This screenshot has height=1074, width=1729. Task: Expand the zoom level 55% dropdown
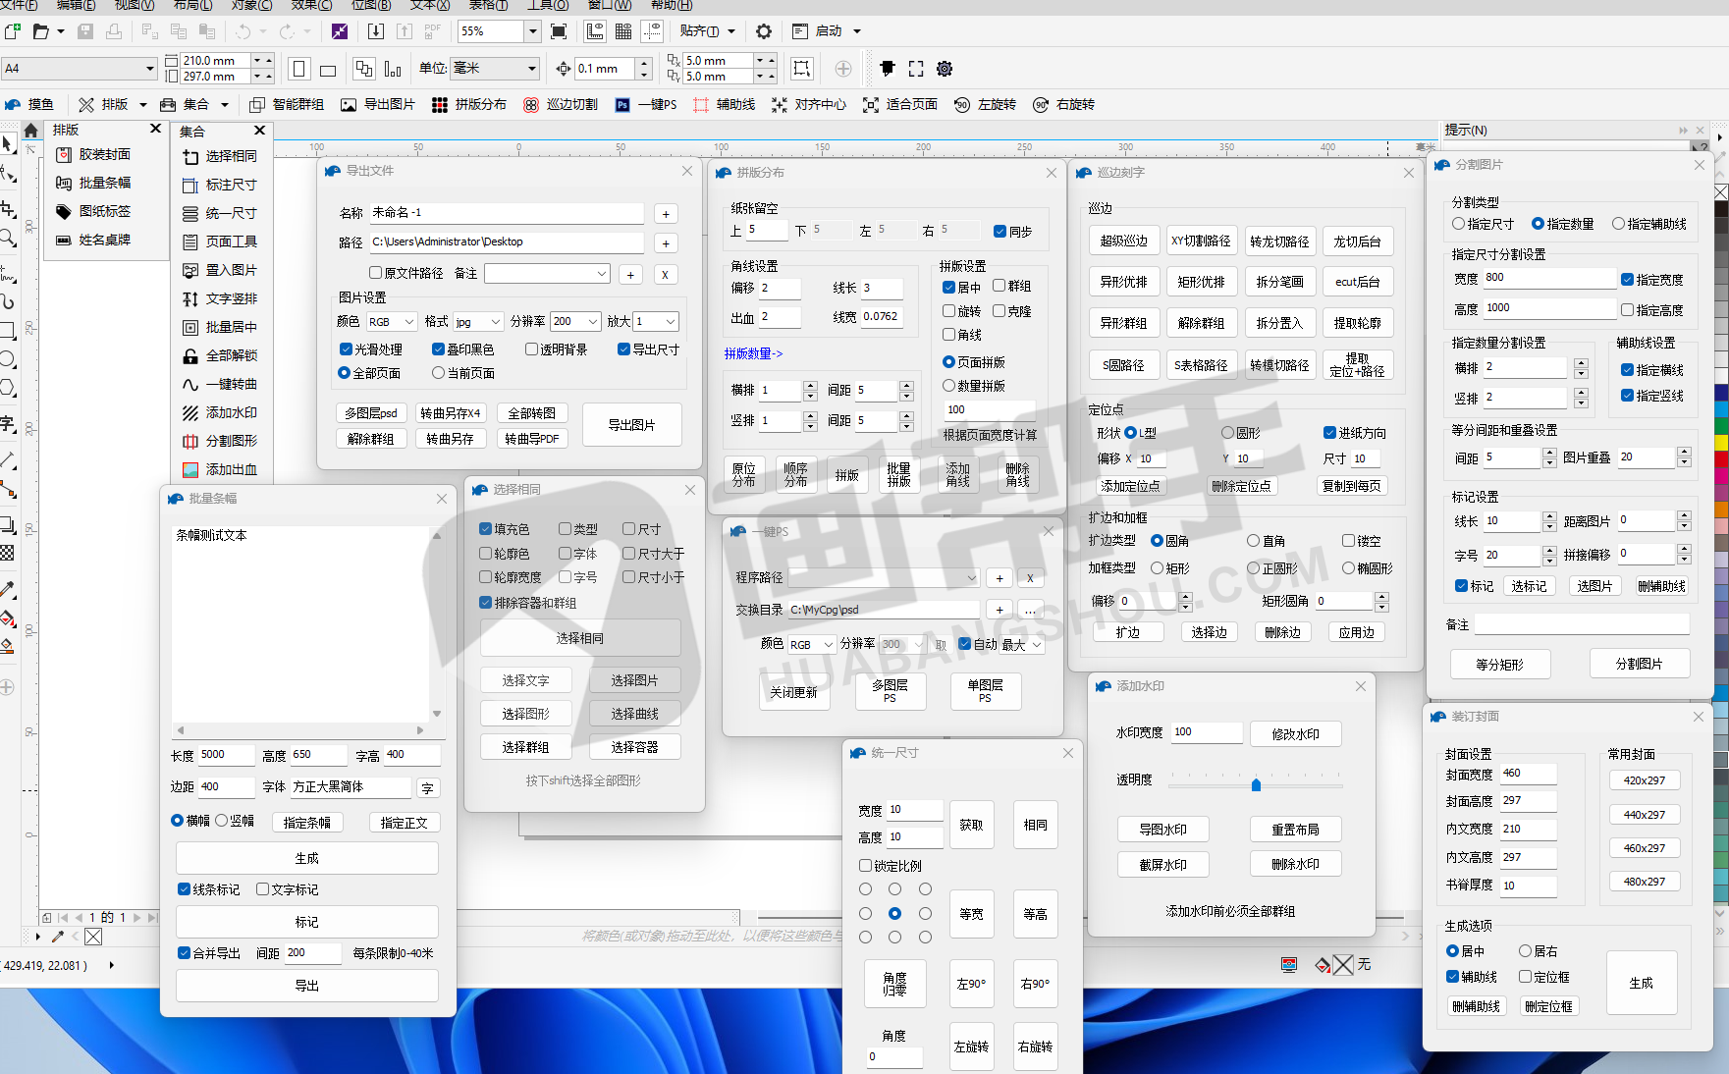(532, 31)
